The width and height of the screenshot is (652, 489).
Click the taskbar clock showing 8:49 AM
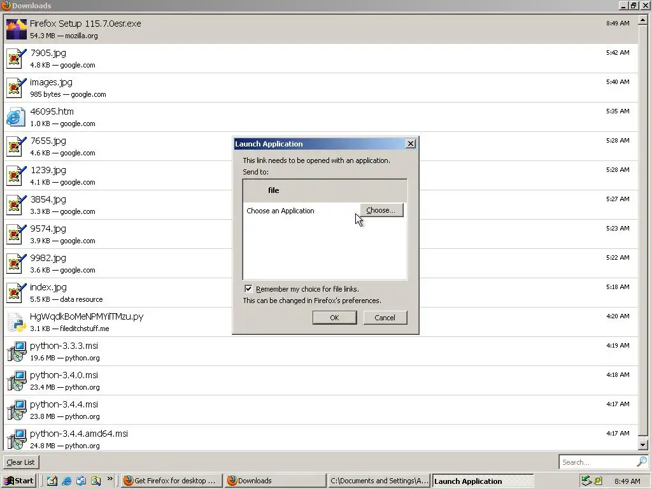(x=627, y=481)
